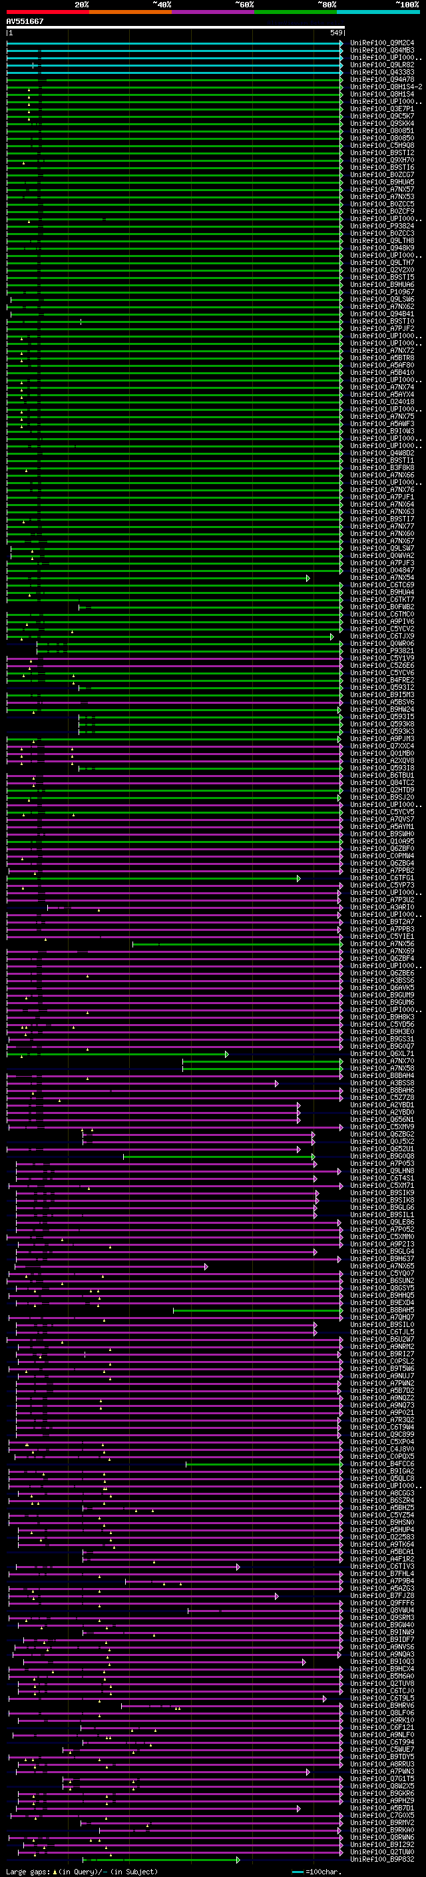Select the UniRef100_Q8GSY5 label
Image resolution: width=426 pixels, height=1877 pixels.
[x=382, y=1288]
